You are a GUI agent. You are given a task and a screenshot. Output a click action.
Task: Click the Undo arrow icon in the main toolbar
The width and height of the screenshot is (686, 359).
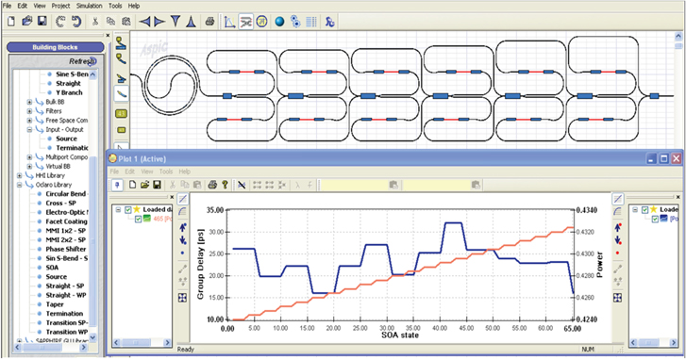pyautogui.click(x=60, y=22)
